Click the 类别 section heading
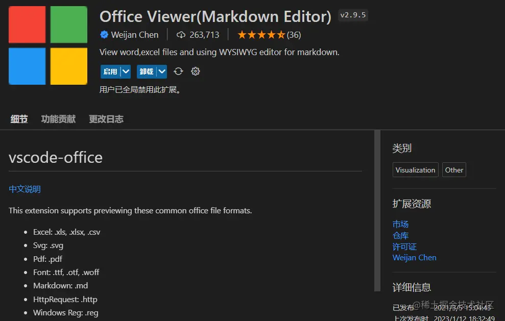 point(402,148)
